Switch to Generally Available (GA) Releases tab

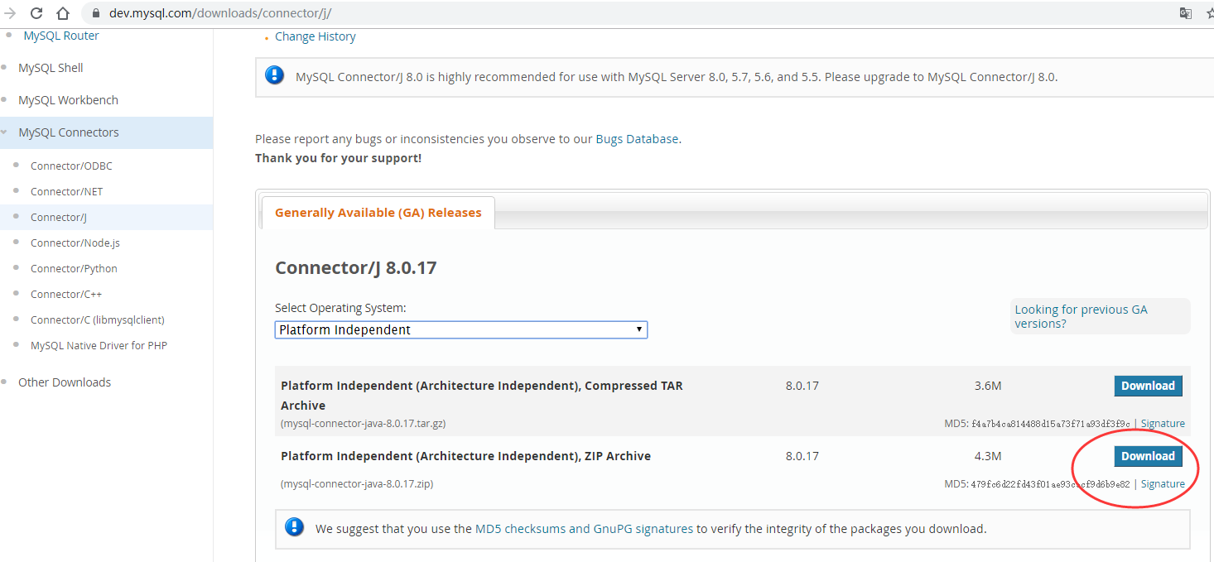[x=378, y=213]
